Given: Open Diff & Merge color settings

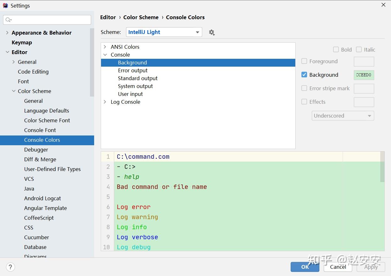Looking at the screenshot, I should (x=40, y=159).
